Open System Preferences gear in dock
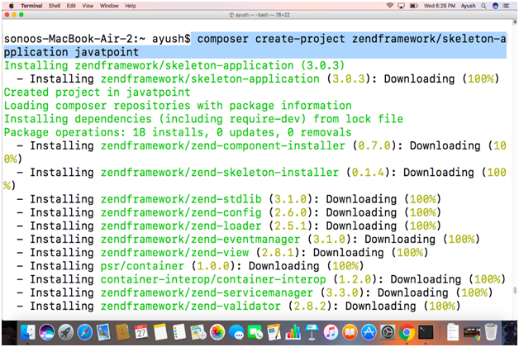The width and height of the screenshot is (519, 347). [388, 332]
